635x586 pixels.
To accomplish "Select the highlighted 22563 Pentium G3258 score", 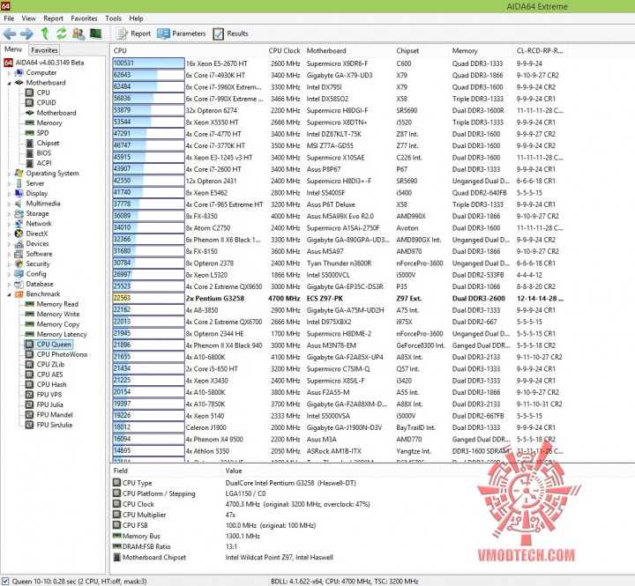I will [x=148, y=298].
